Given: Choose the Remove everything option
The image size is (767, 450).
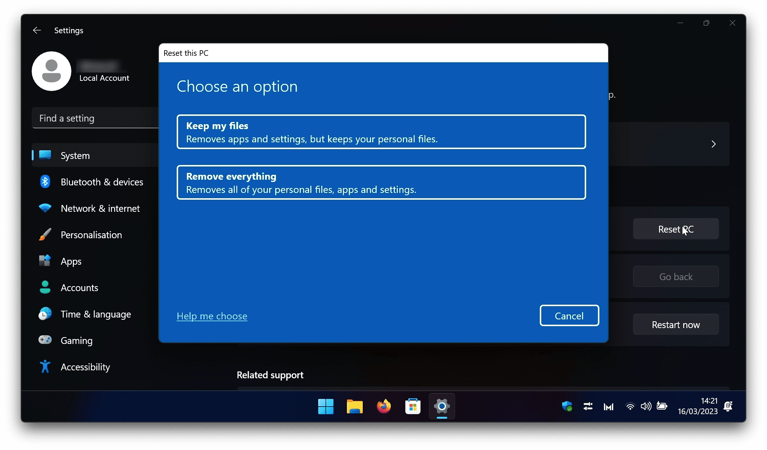Looking at the screenshot, I should click(381, 182).
